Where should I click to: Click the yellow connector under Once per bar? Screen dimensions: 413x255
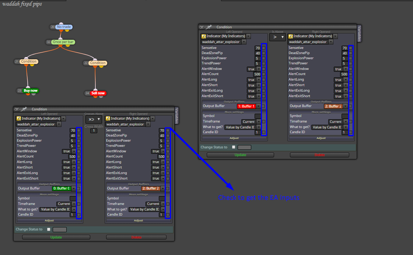[x=68, y=45]
